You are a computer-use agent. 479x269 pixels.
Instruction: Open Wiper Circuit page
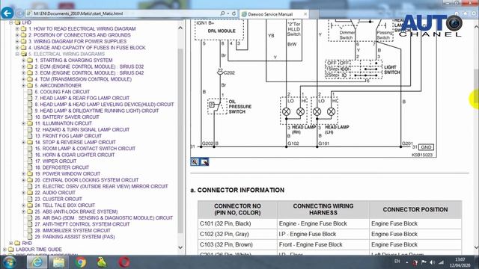tap(55, 161)
